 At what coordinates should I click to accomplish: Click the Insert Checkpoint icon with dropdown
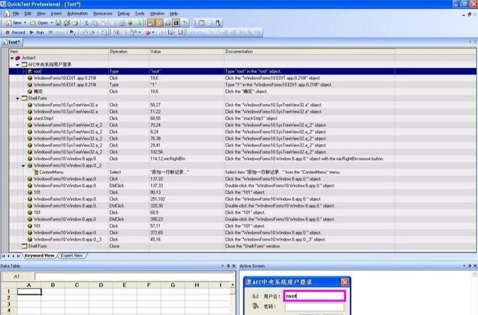click(134, 32)
